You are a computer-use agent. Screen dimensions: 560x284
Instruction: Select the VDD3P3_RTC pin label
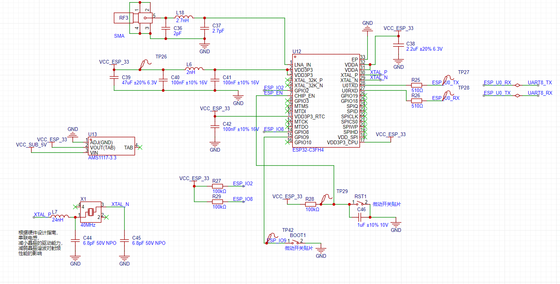coord(310,116)
